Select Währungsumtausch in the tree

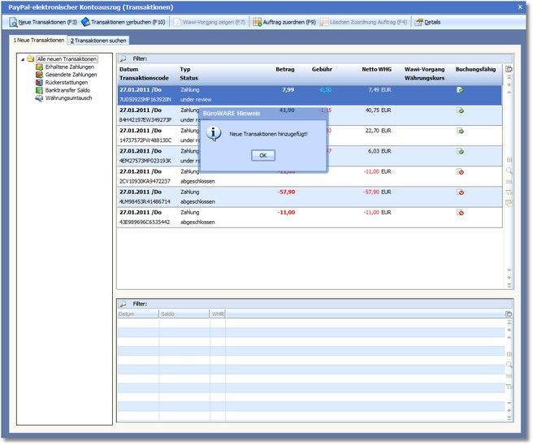[x=68, y=97]
